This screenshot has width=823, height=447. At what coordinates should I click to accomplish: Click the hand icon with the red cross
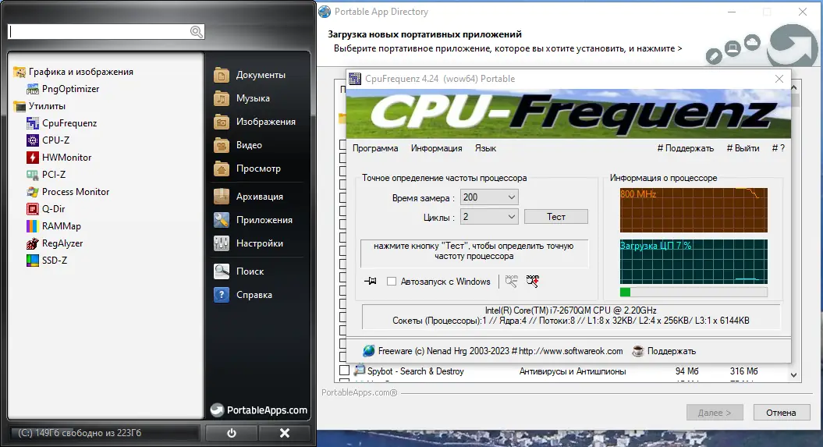(533, 281)
